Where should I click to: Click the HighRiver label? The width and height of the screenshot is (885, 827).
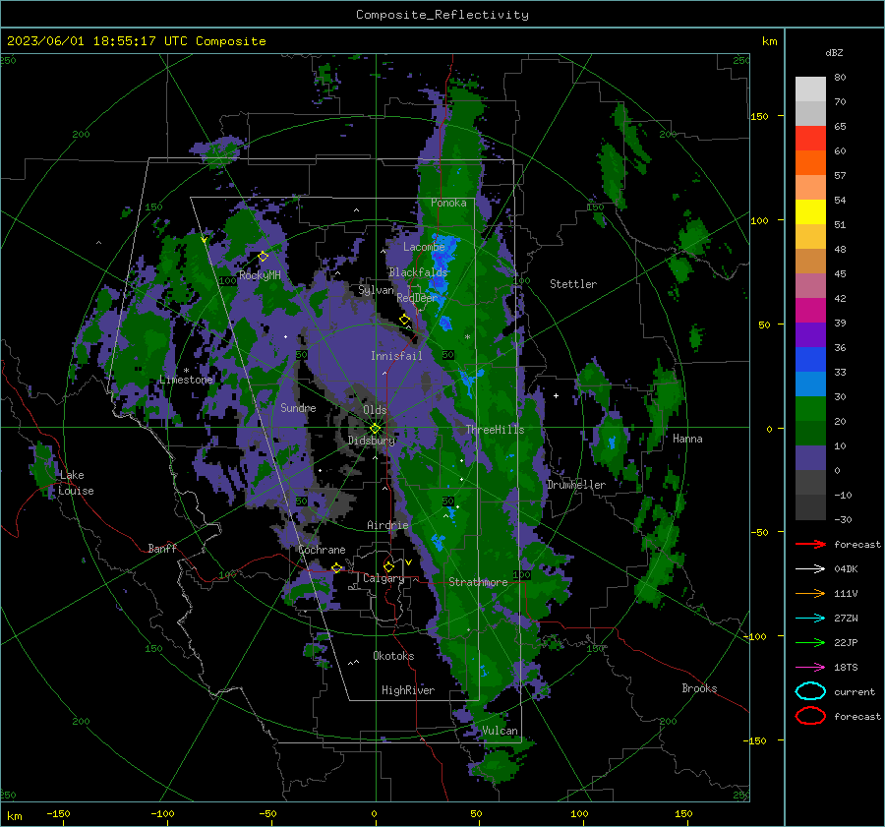tap(408, 690)
